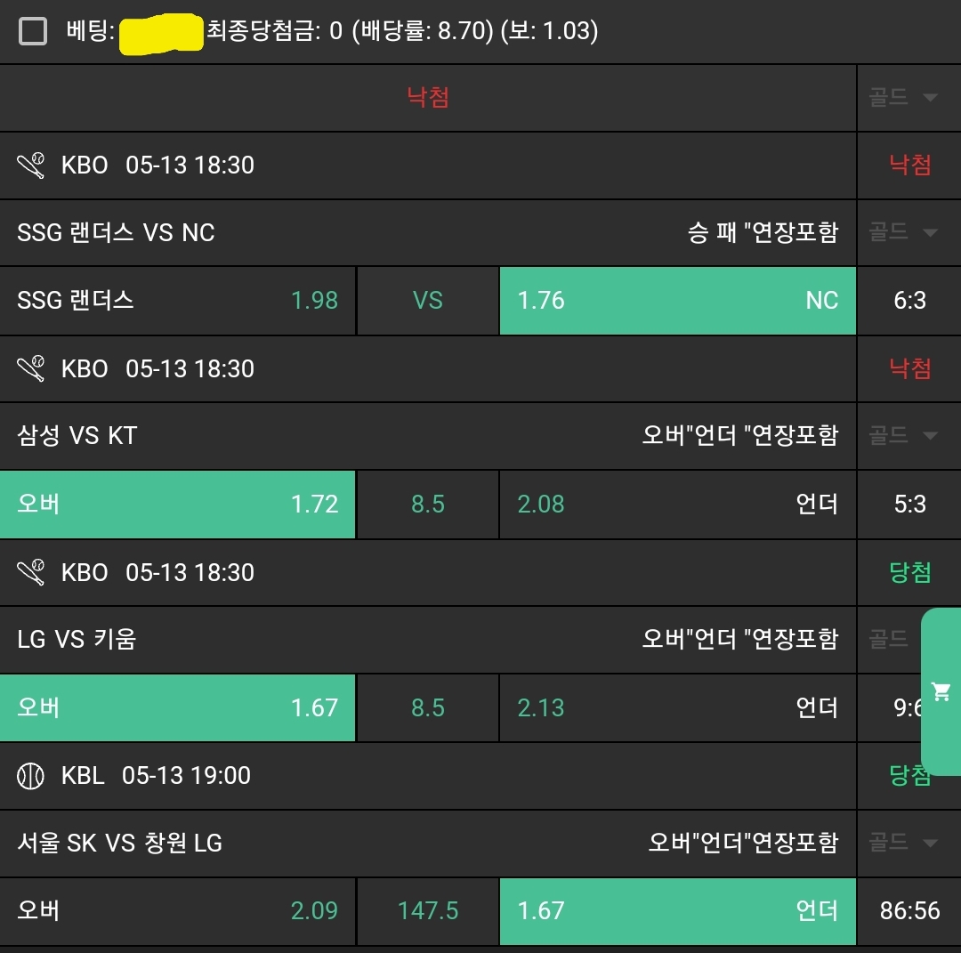This screenshot has height=953, width=961.
Task: Tick the bet slip checkbox at top
Action: [33, 32]
